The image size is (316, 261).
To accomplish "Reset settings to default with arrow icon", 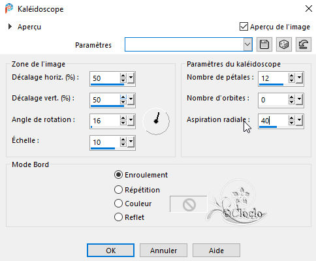I will click(x=304, y=44).
